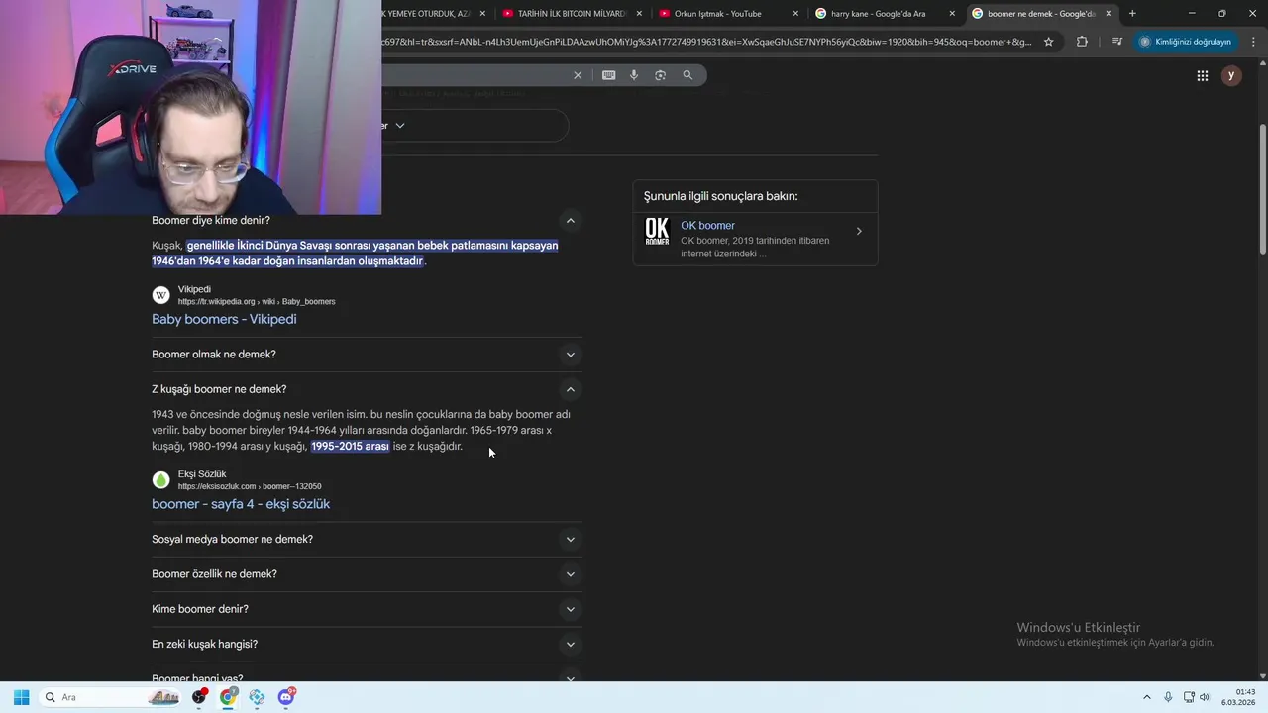Screen dimensions: 1268x713
Task: Open the Chrome extensions puzzle icon
Action: pos(1082,42)
